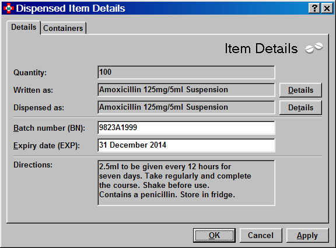This screenshot has width=336, height=248.
Task: Click into the Batch number field
Action: click(x=186, y=128)
